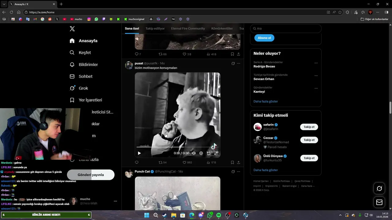Open the Kanteyi trend
392x220 pixels.
coord(259,92)
